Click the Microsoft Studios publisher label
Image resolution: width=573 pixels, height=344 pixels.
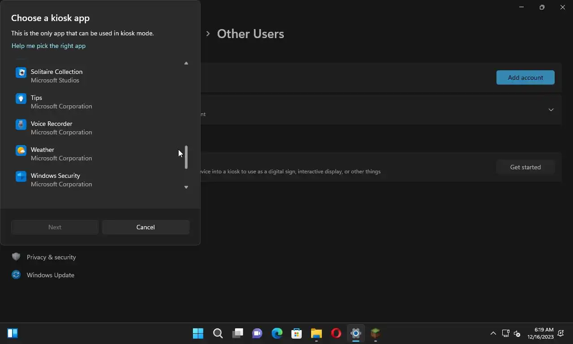click(55, 80)
